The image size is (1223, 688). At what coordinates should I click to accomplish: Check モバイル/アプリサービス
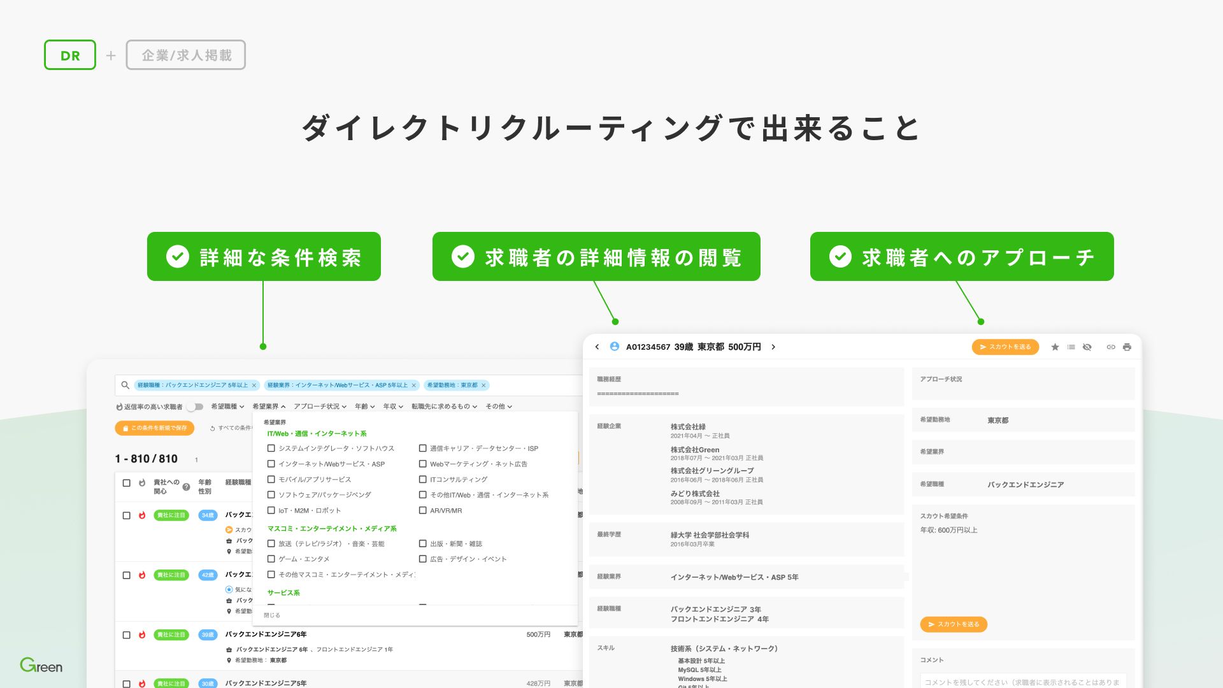271,480
